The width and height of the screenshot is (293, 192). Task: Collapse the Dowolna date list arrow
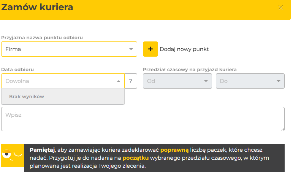click(118, 81)
